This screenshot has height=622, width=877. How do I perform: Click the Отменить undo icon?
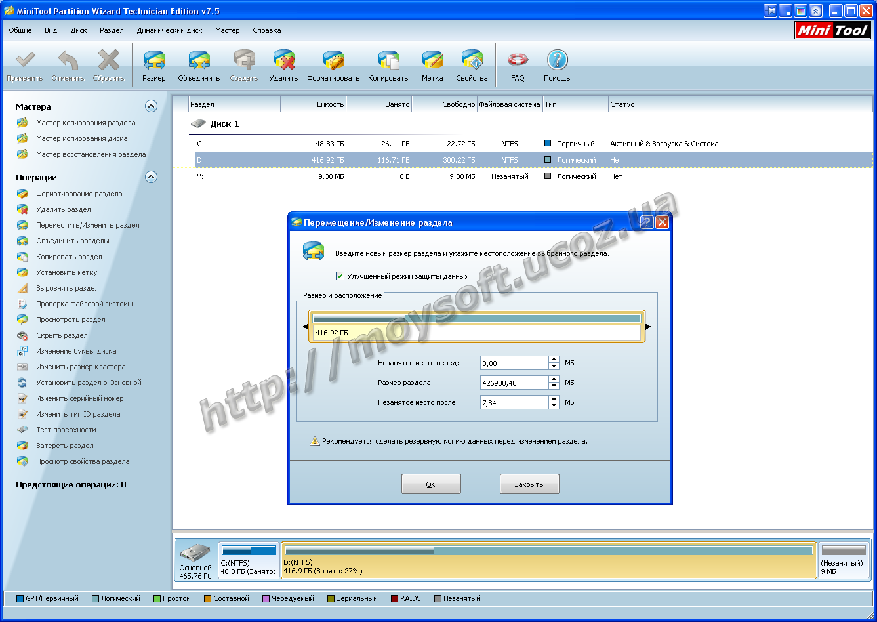tap(68, 60)
